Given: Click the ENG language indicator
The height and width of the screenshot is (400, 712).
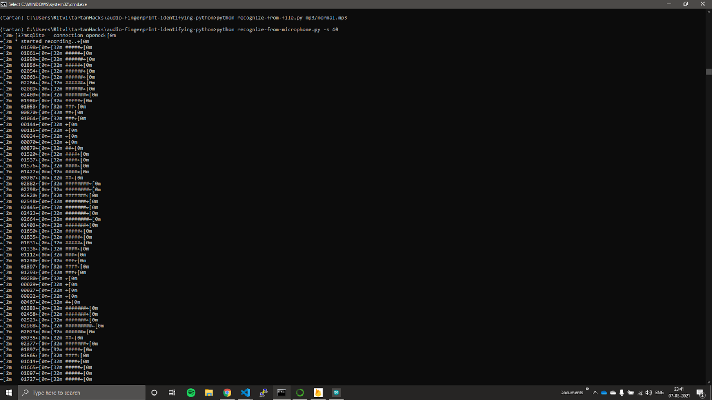Looking at the screenshot, I should tap(659, 393).
